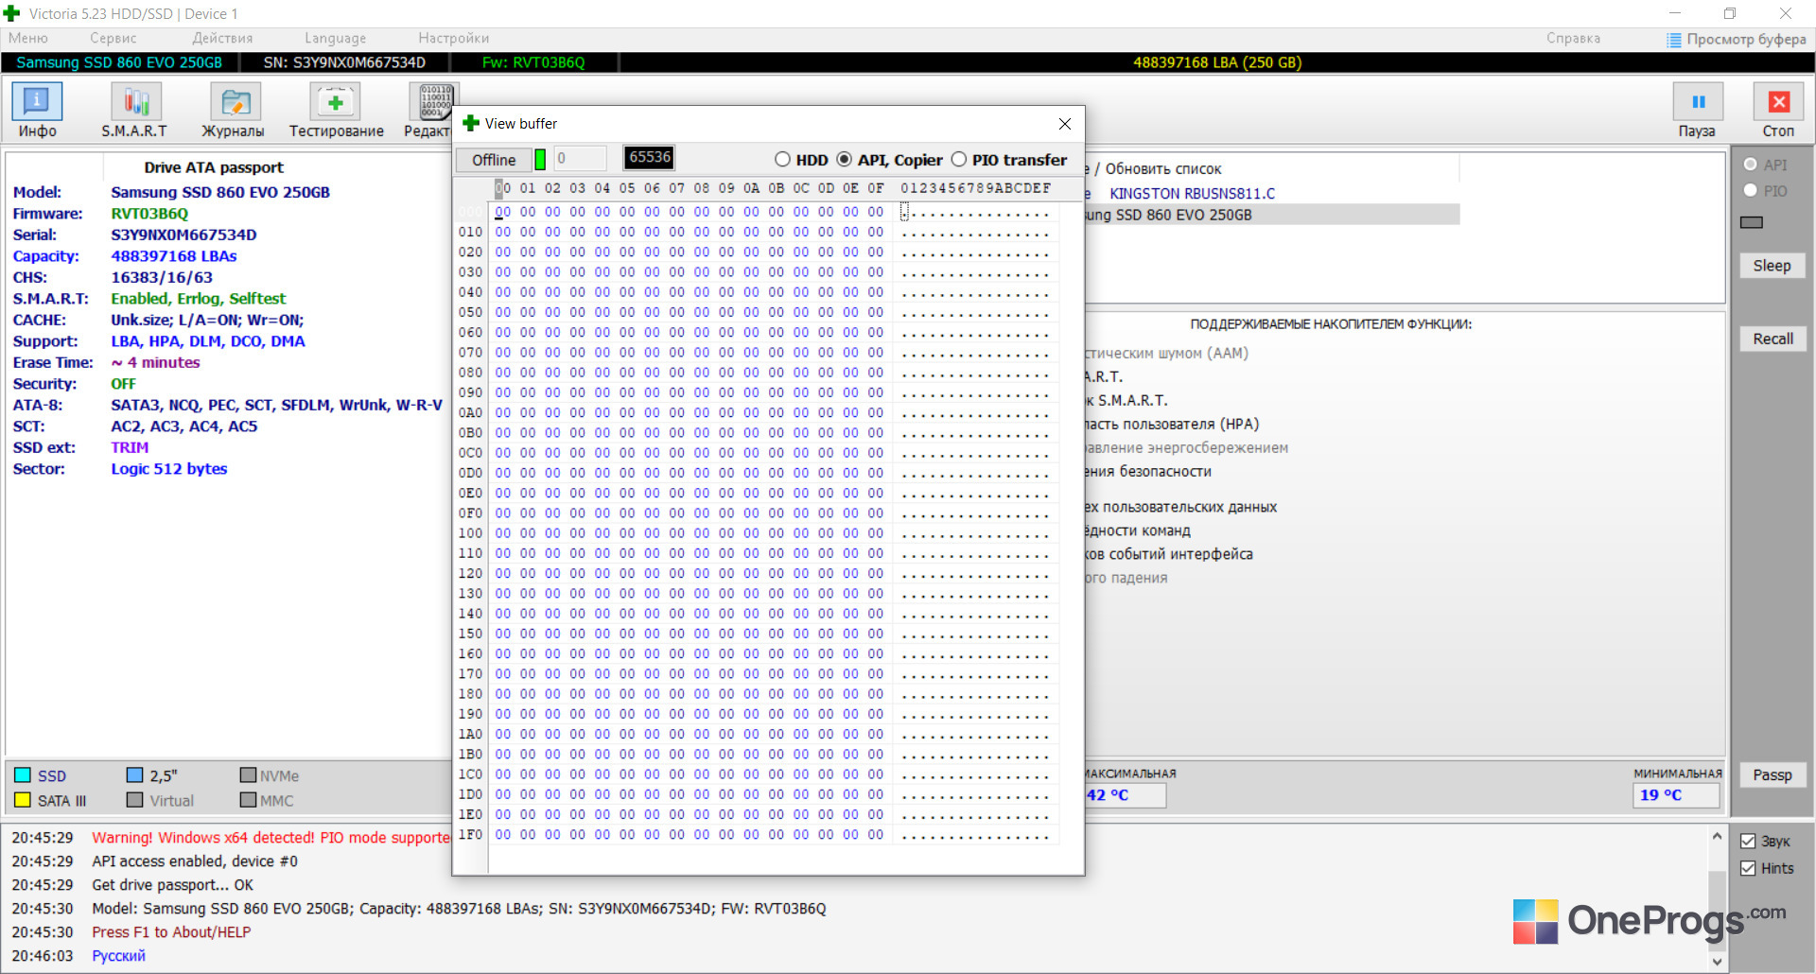This screenshot has height=974, width=1816.
Task: Click the green indicator next to Offline
Action: click(x=540, y=159)
